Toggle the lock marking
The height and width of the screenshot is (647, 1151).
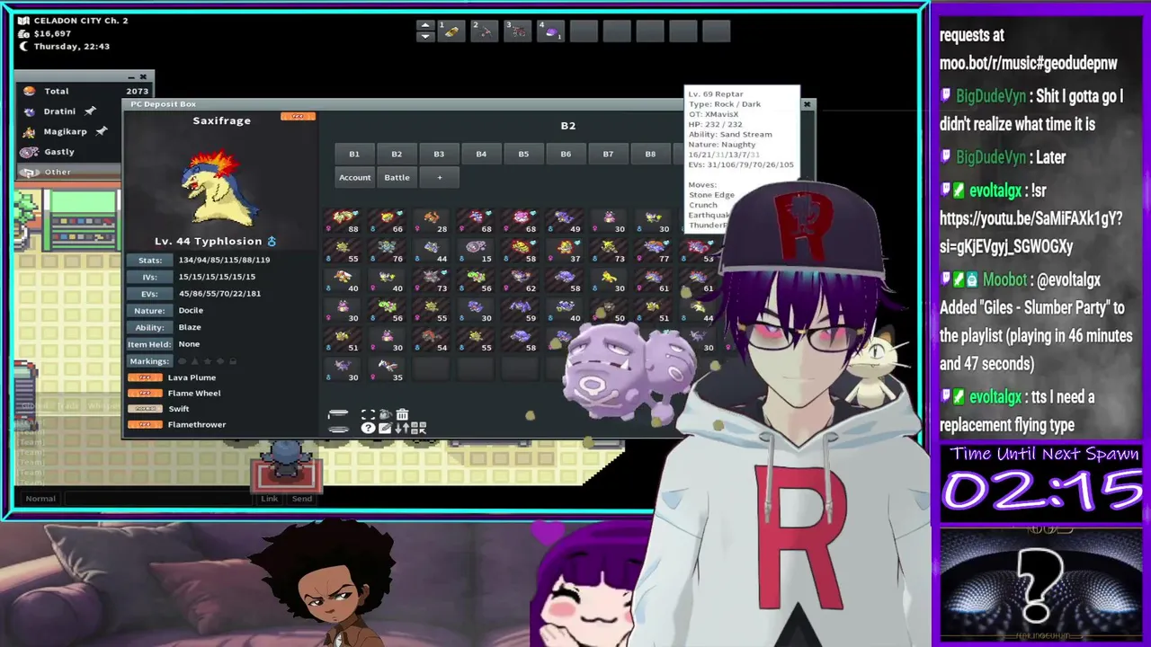coord(233,360)
